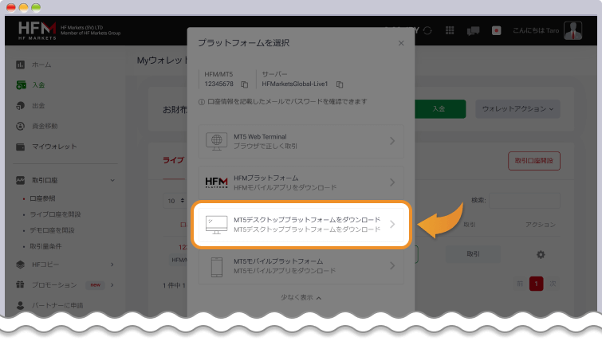Screen dimensions: 602x341
Task: Focus the 検索 search field
Action: 525,201
